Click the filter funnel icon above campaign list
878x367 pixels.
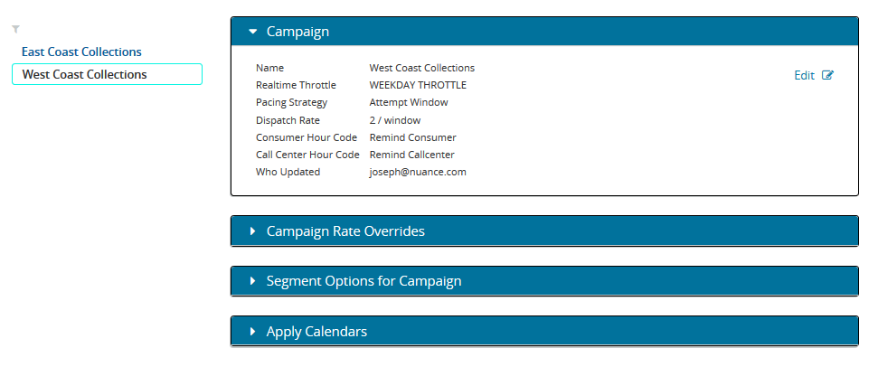(15, 30)
